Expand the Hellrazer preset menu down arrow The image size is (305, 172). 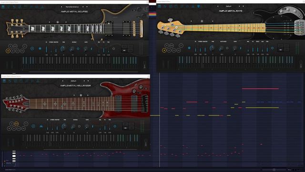(88, 81)
